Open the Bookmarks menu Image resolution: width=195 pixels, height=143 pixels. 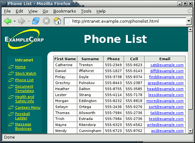point(64,11)
